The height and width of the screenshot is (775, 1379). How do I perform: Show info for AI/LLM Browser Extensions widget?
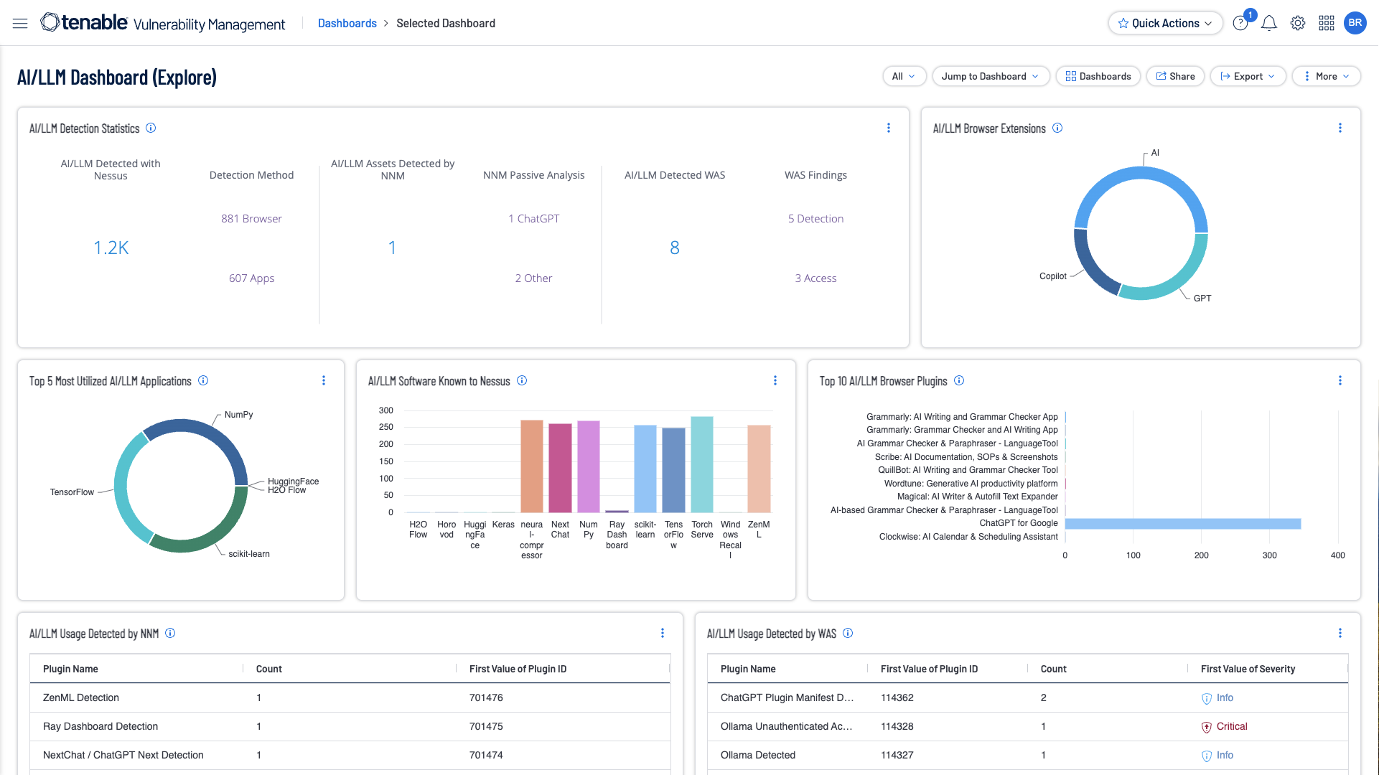point(1057,128)
